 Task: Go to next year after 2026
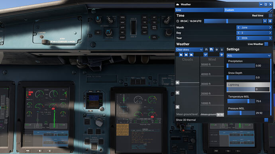point(270,38)
